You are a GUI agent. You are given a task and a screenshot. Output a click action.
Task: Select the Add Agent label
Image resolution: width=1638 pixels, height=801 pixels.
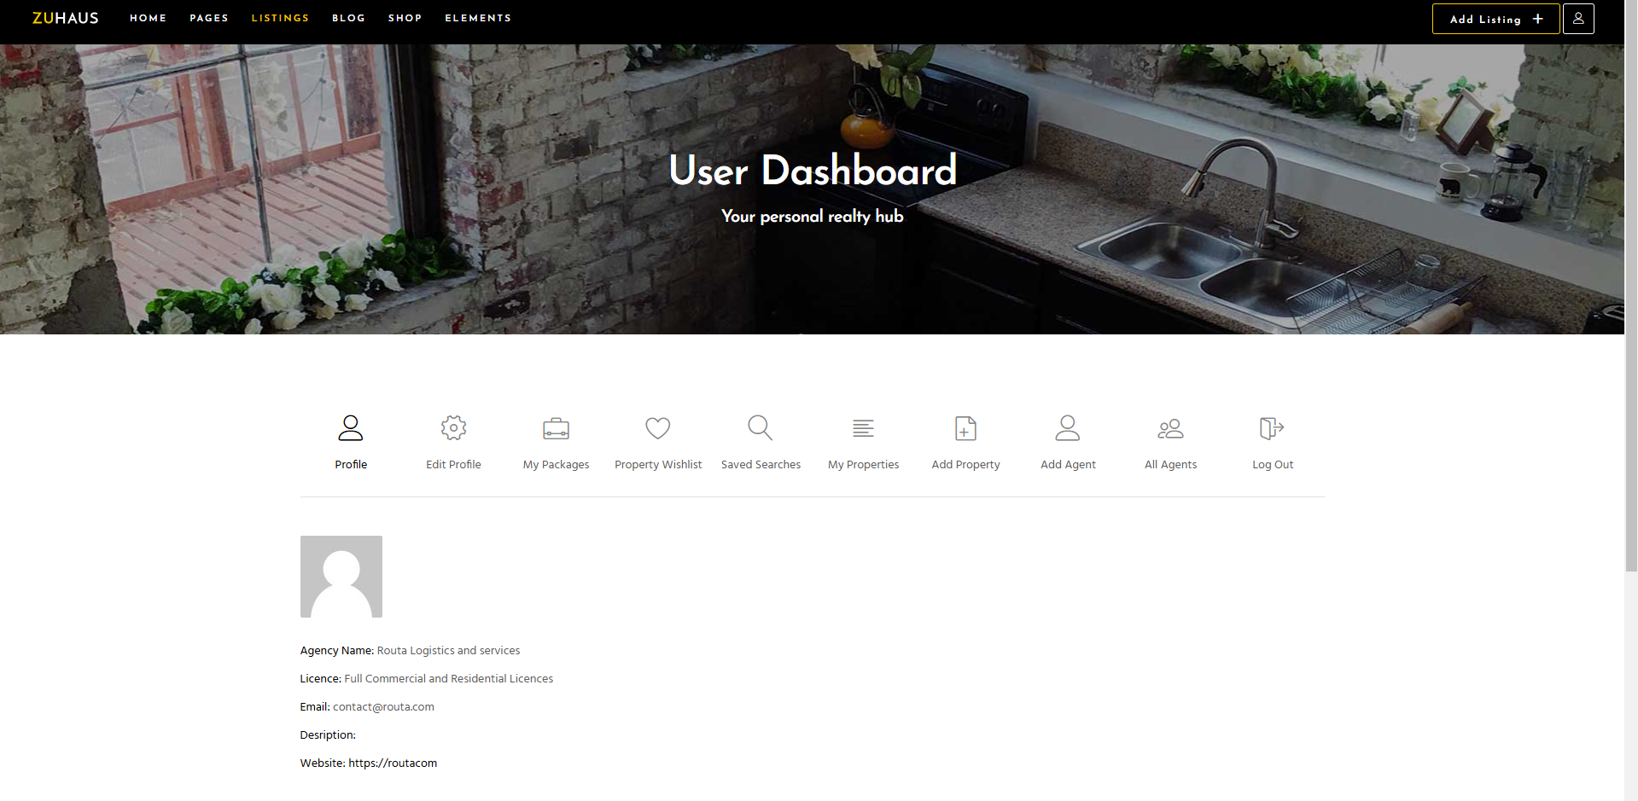pyautogui.click(x=1068, y=464)
